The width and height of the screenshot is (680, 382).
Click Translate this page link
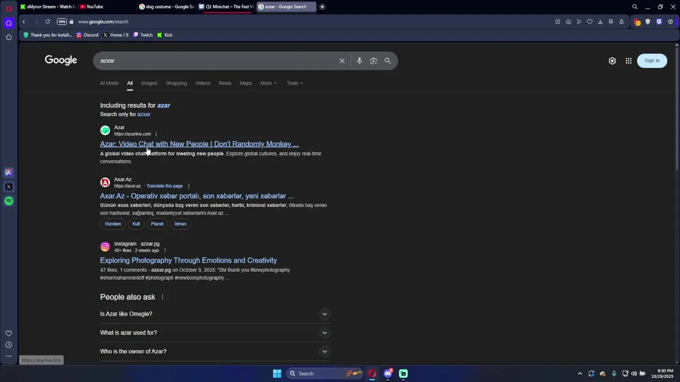click(x=165, y=186)
